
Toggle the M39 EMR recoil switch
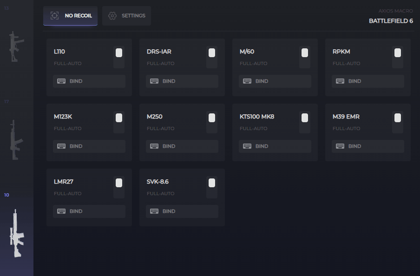coord(398,123)
